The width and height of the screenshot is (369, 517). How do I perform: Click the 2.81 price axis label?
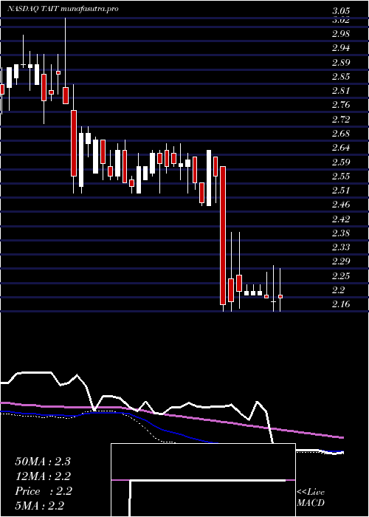click(341, 91)
